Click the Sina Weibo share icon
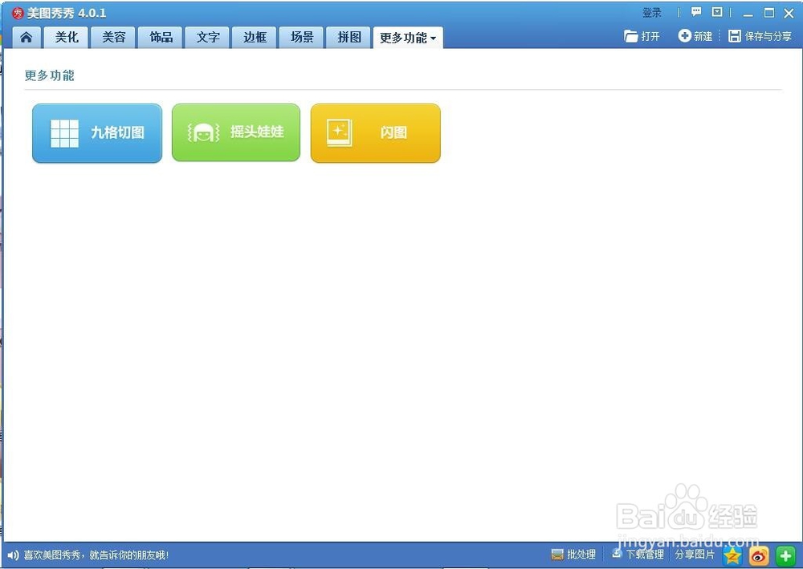Image resolution: width=803 pixels, height=569 pixels. 758,555
